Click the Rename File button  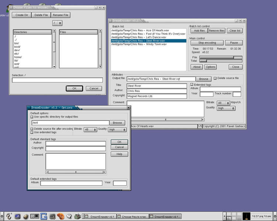[x=61, y=15]
